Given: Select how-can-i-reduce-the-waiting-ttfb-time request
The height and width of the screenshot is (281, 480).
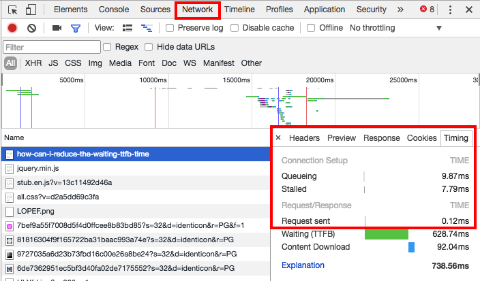Looking at the screenshot, I should click(136, 154).
